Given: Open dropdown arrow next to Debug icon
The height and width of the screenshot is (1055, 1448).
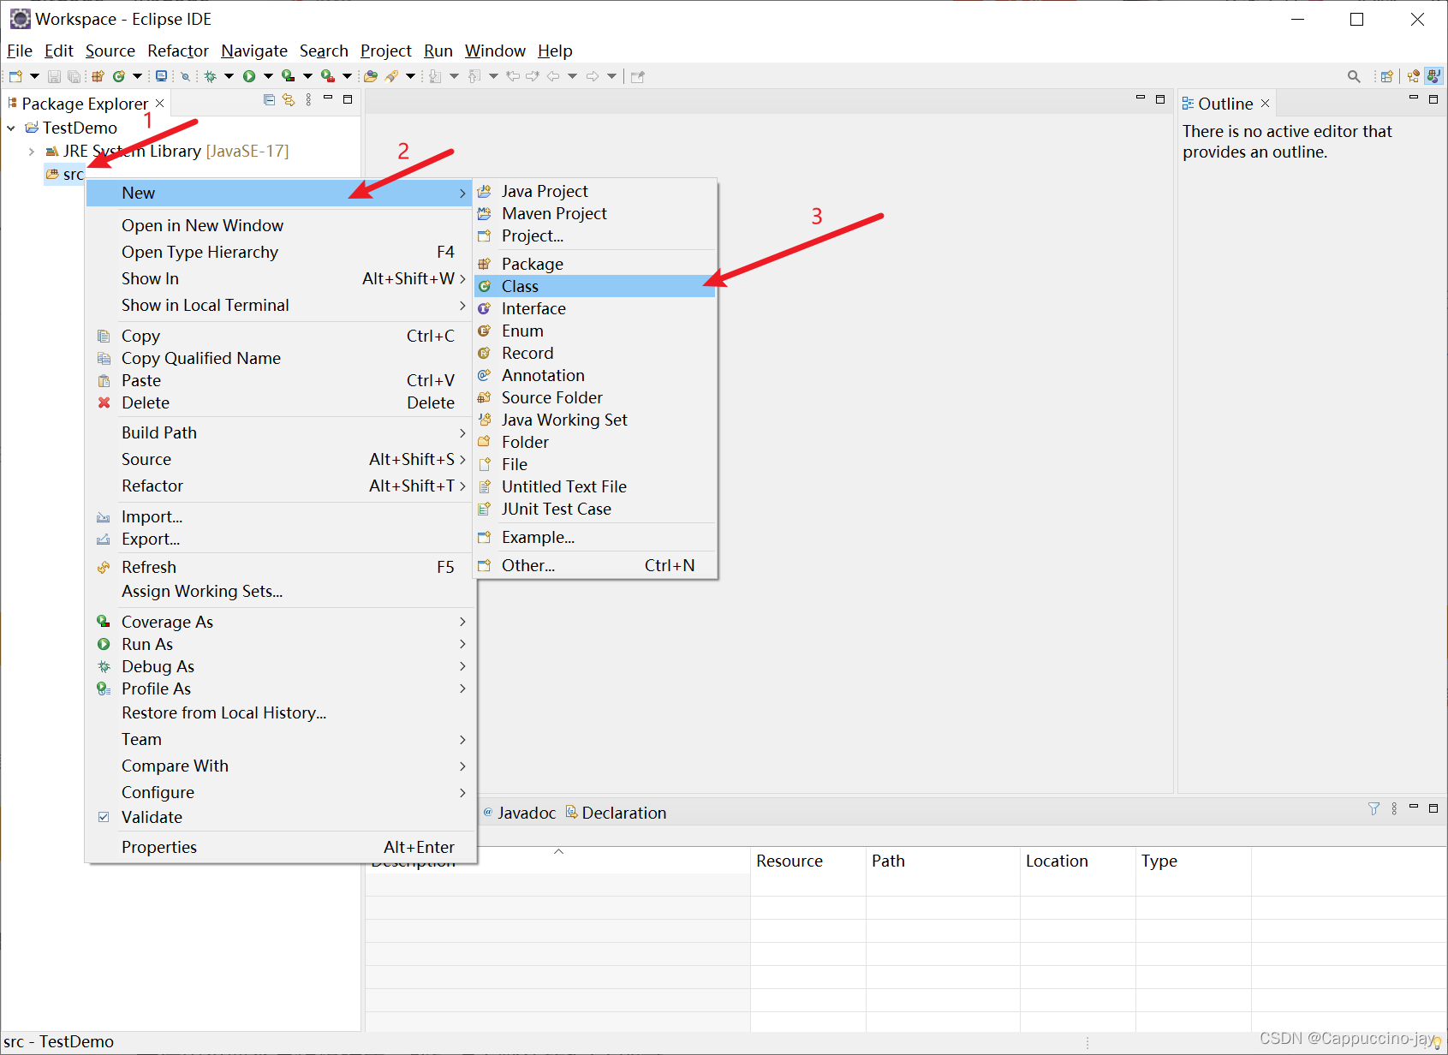Looking at the screenshot, I should coord(229,76).
